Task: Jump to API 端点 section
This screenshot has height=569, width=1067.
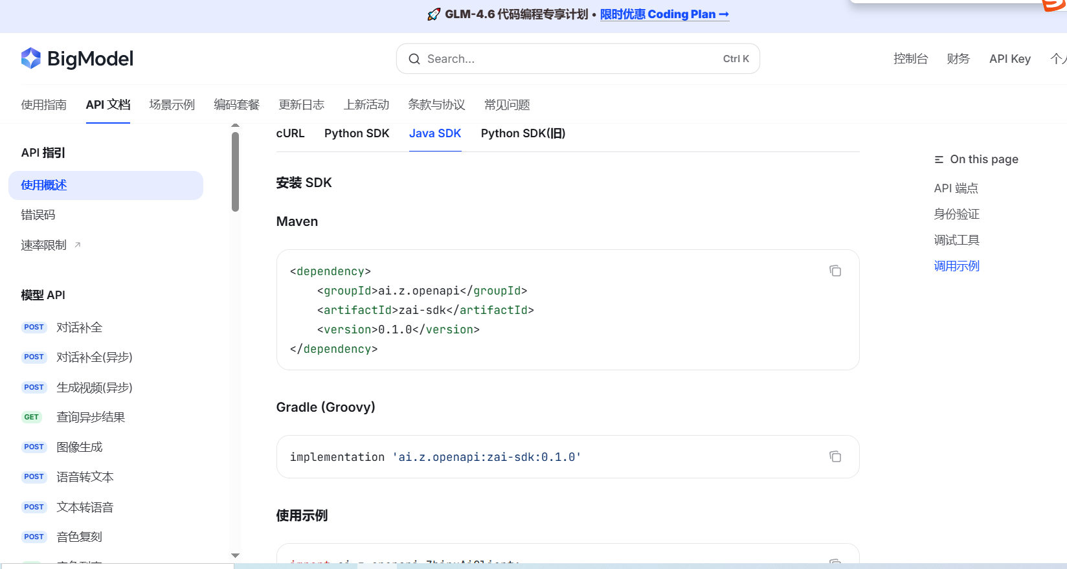Action: point(956,188)
